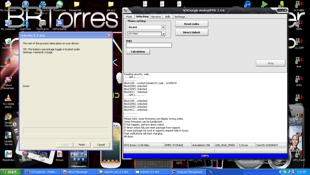310x175 pixels.
Task: Click Finish in redsn0w dialog
Action: [81, 145]
